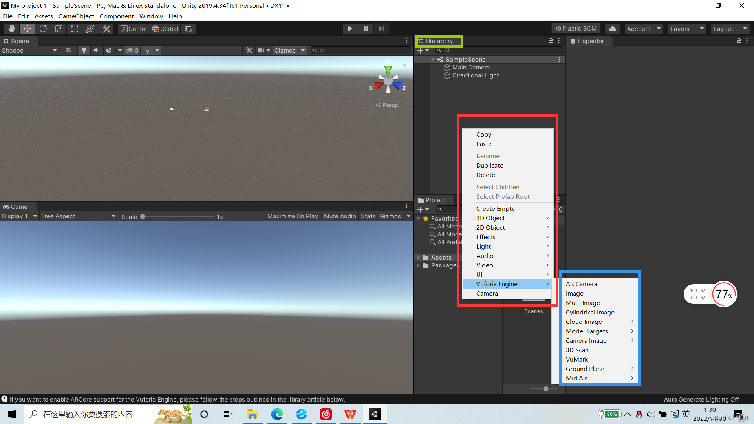Open the Plastic SCM panel
This screenshot has height=424, width=754.
575,28
